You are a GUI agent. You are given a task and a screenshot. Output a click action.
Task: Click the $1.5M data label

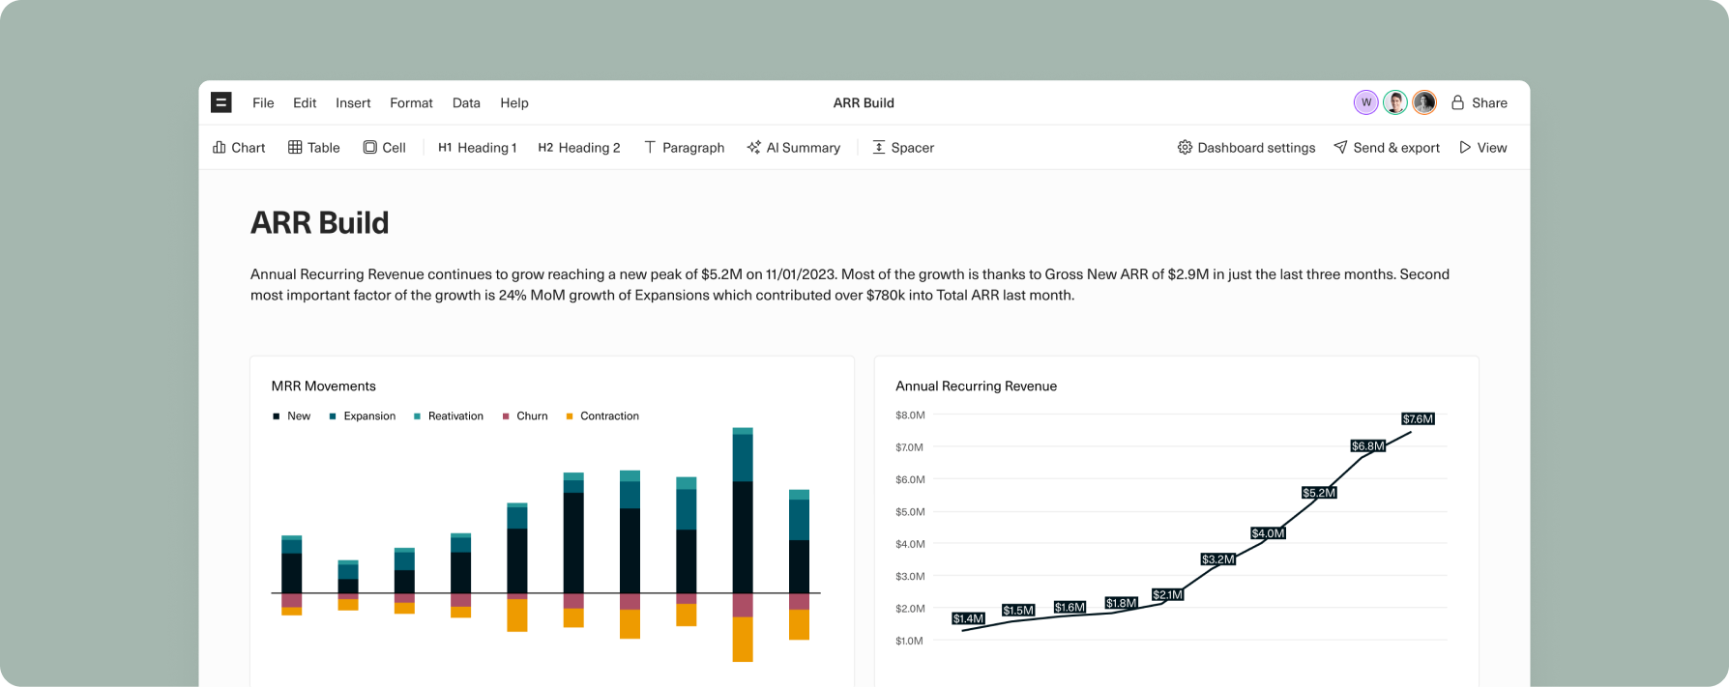[x=1018, y=611]
